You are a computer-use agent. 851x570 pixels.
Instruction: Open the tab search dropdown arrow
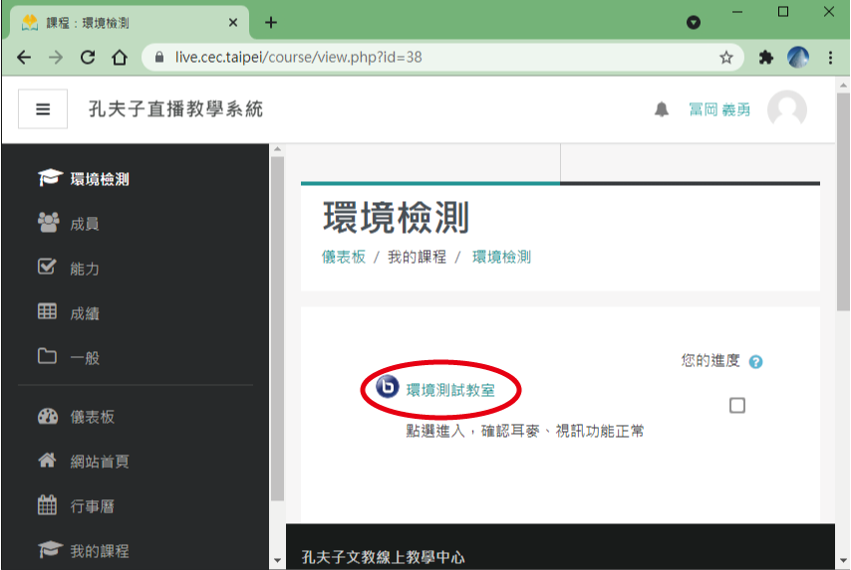coord(694,22)
